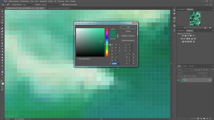The width and height of the screenshot is (214, 120).
Task: Select the Type tool
Action: point(2,63)
